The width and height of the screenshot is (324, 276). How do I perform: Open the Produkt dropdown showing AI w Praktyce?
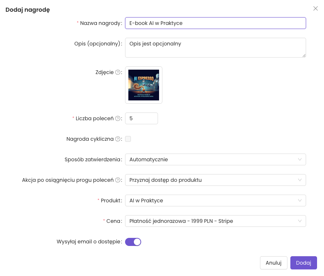click(215, 200)
